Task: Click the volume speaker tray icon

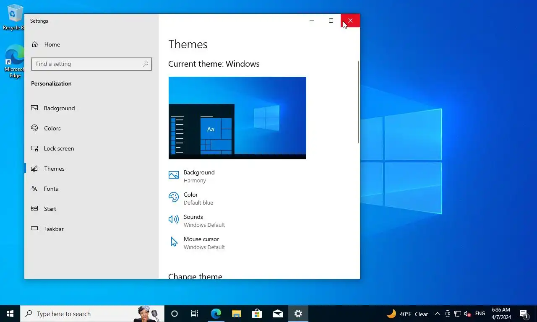Action: coord(468,314)
